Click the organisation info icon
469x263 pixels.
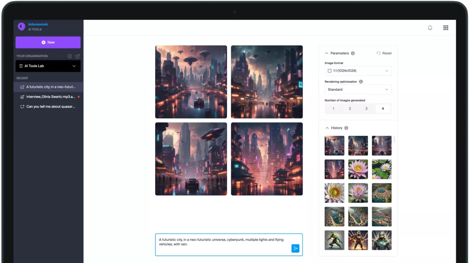pyautogui.click(x=70, y=56)
